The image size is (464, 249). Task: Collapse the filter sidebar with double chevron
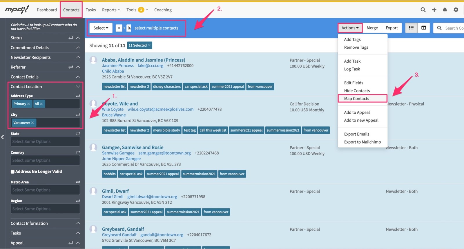3,137
